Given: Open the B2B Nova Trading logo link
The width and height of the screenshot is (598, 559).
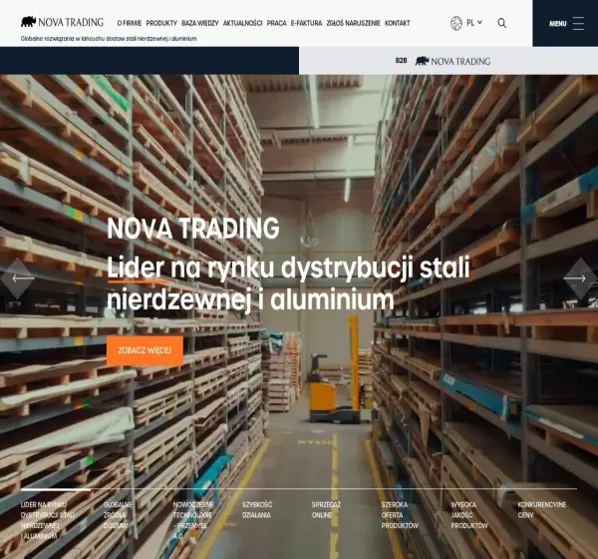Looking at the screenshot, I should pyautogui.click(x=452, y=61).
